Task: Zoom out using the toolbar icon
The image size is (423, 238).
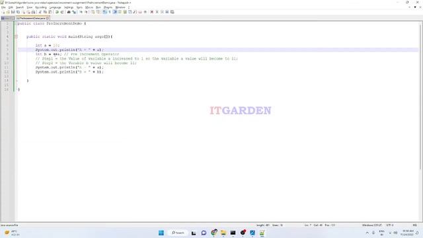Action: pos(86,12)
